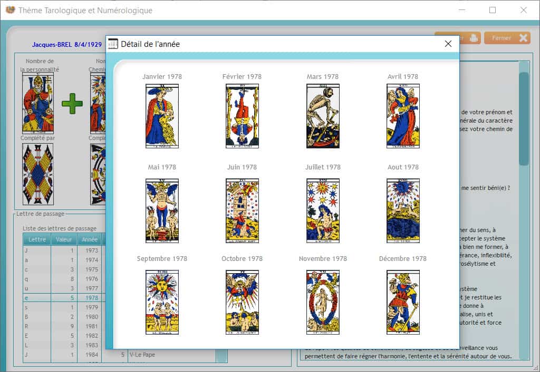Maximize the Thème Tarologique et Numérologique window
Viewport: 540px width, 372px height.
[493, 10]
